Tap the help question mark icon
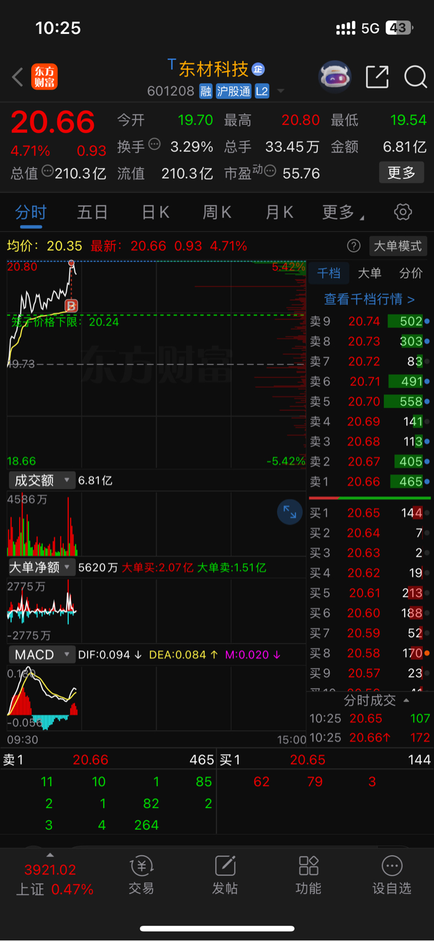The height and width of the screenshot is (941, 434). coord(354,246)
